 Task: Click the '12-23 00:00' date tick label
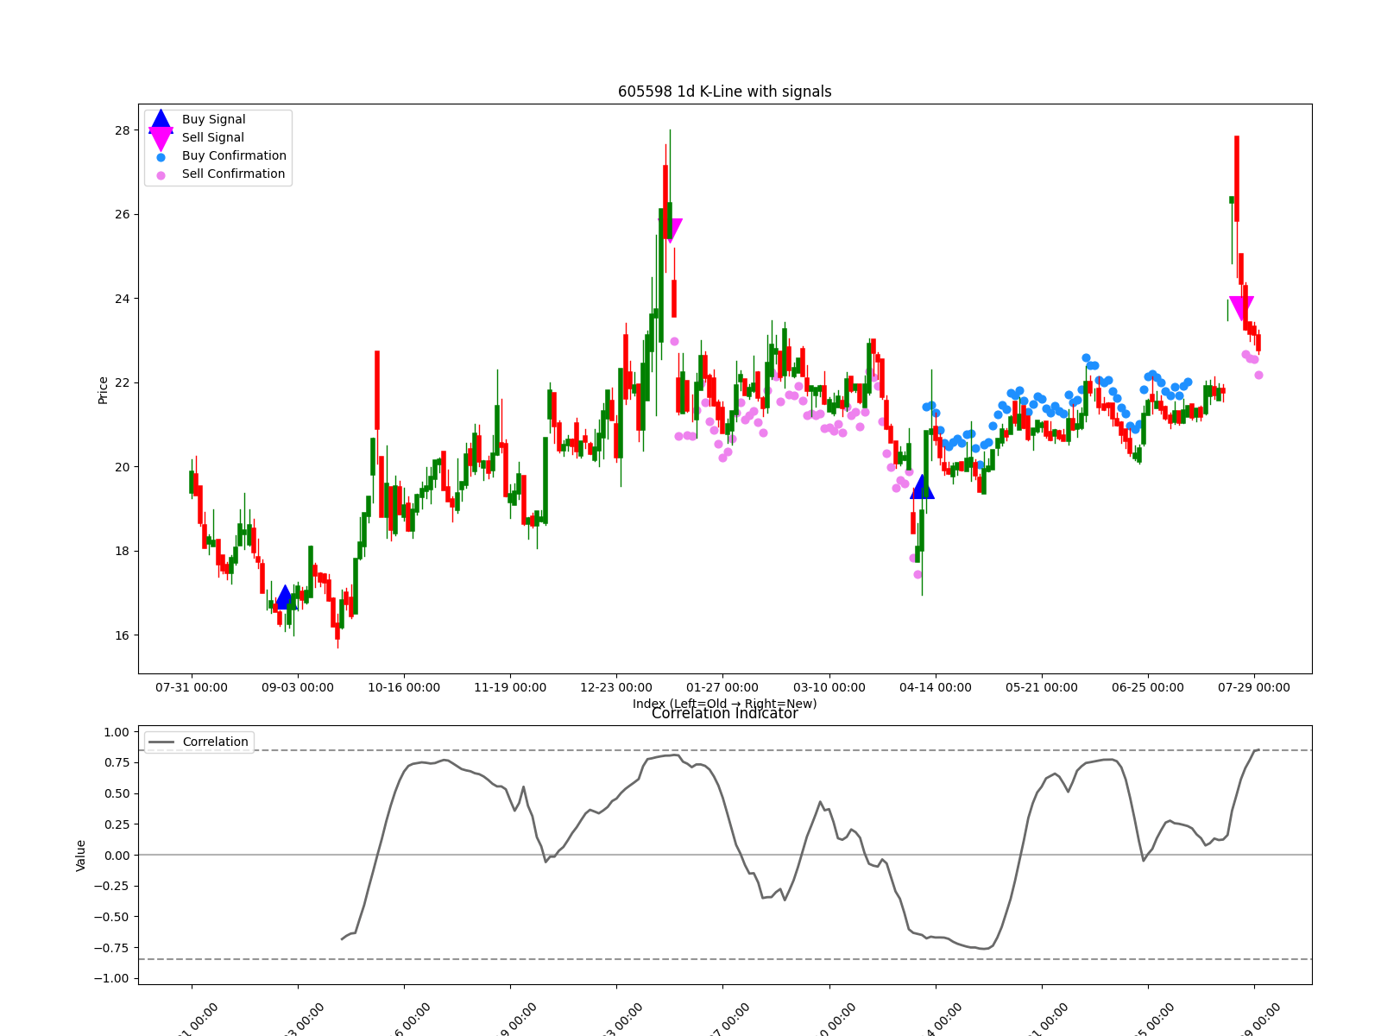tap(616, 688)
